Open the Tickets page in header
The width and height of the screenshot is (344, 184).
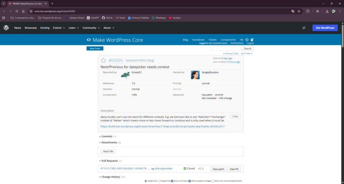(x=212, y=40)
